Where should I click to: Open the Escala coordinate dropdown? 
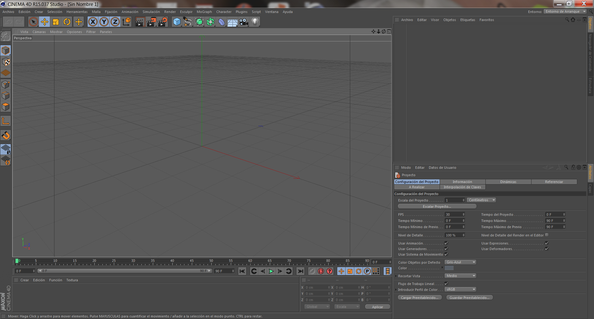pos(347,307)
